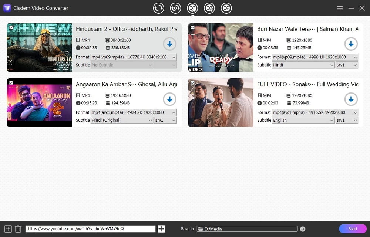Open Hindi subtitle dropdown for Buri Nazar
370x237 pixels.
point(303,65)
